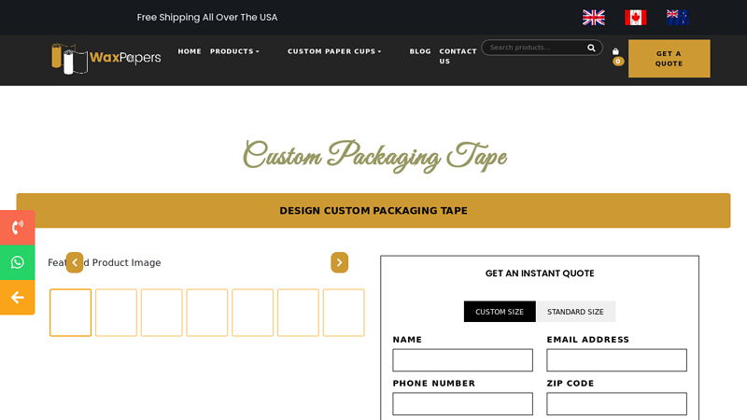Click into the Name input field

[x=462, y=360]
